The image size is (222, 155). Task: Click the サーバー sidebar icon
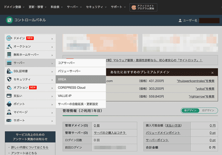(9, 63)
